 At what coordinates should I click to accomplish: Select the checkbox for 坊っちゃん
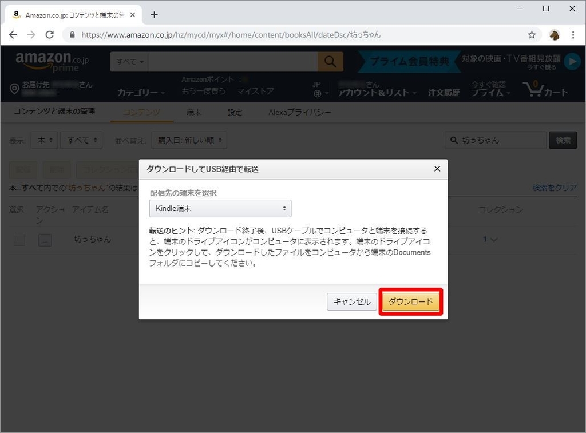click(x=19, y=240)
